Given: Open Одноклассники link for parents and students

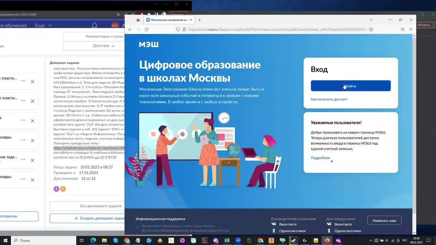Looking at the screenshot, I should click(292, 231).
